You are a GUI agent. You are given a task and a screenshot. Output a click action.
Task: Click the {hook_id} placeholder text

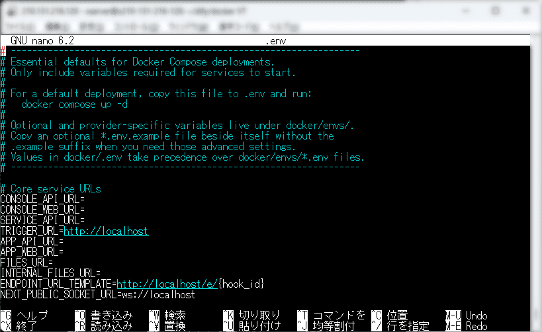[241, 284]
